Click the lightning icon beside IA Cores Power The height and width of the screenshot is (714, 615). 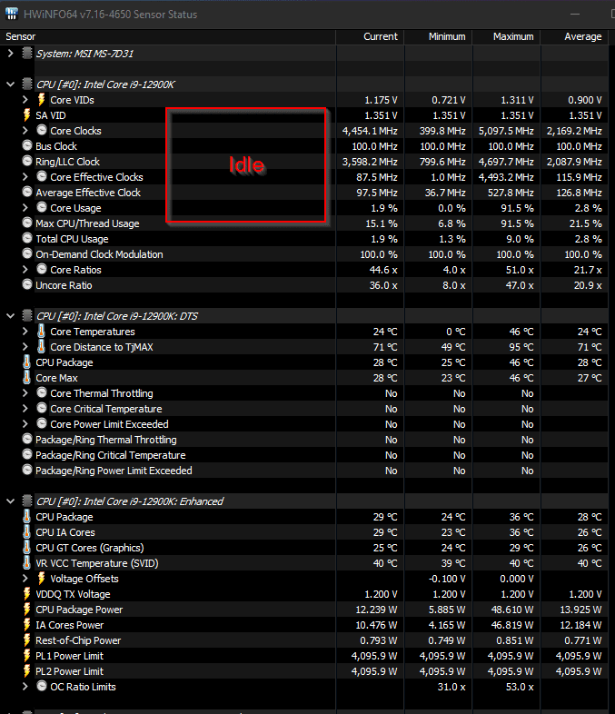27,625
